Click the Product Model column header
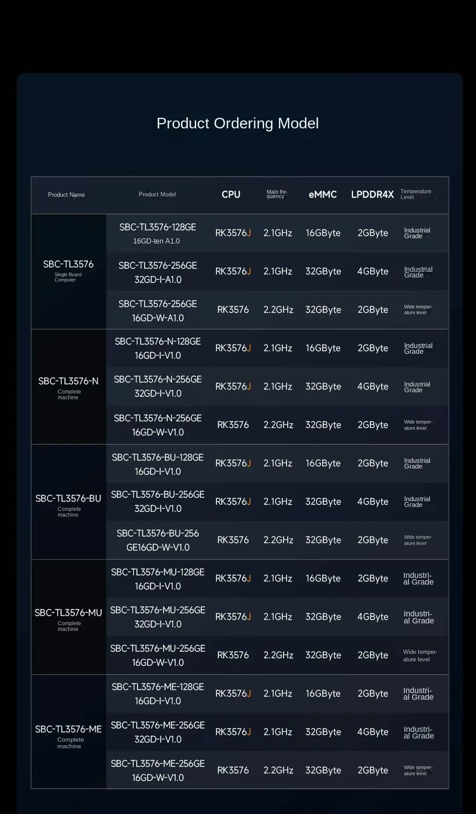476x814 pixels. pyautogui.click(x=157, y=194)
